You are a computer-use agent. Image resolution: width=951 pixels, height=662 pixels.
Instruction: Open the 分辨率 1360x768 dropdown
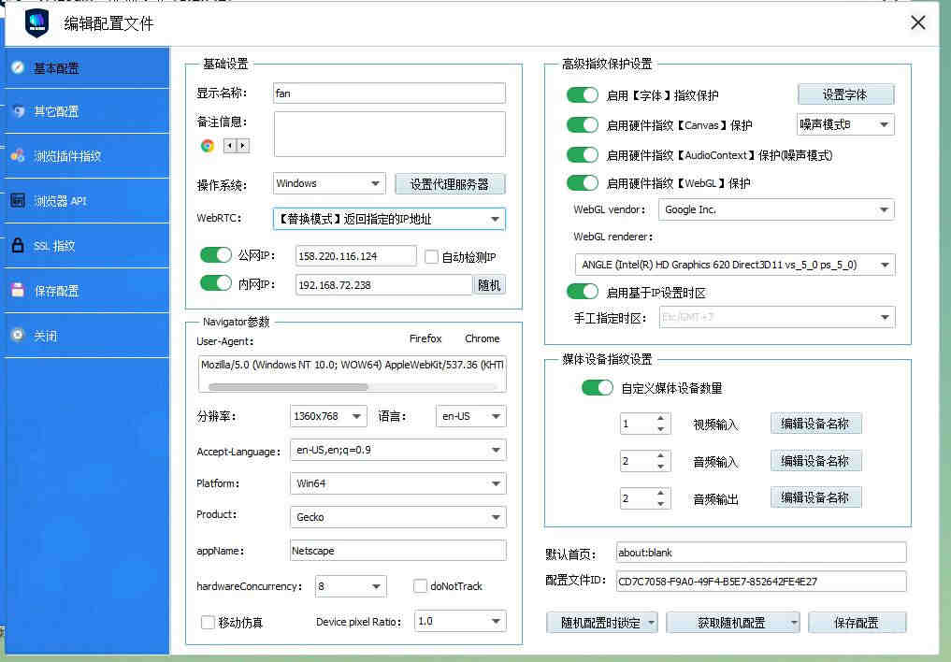tap(328, 416)
